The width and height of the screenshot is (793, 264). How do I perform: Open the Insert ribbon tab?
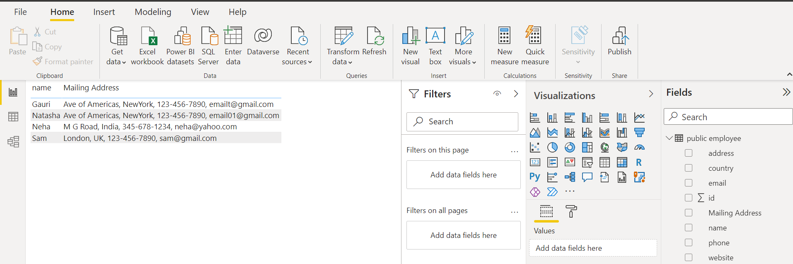coord(104,12)
